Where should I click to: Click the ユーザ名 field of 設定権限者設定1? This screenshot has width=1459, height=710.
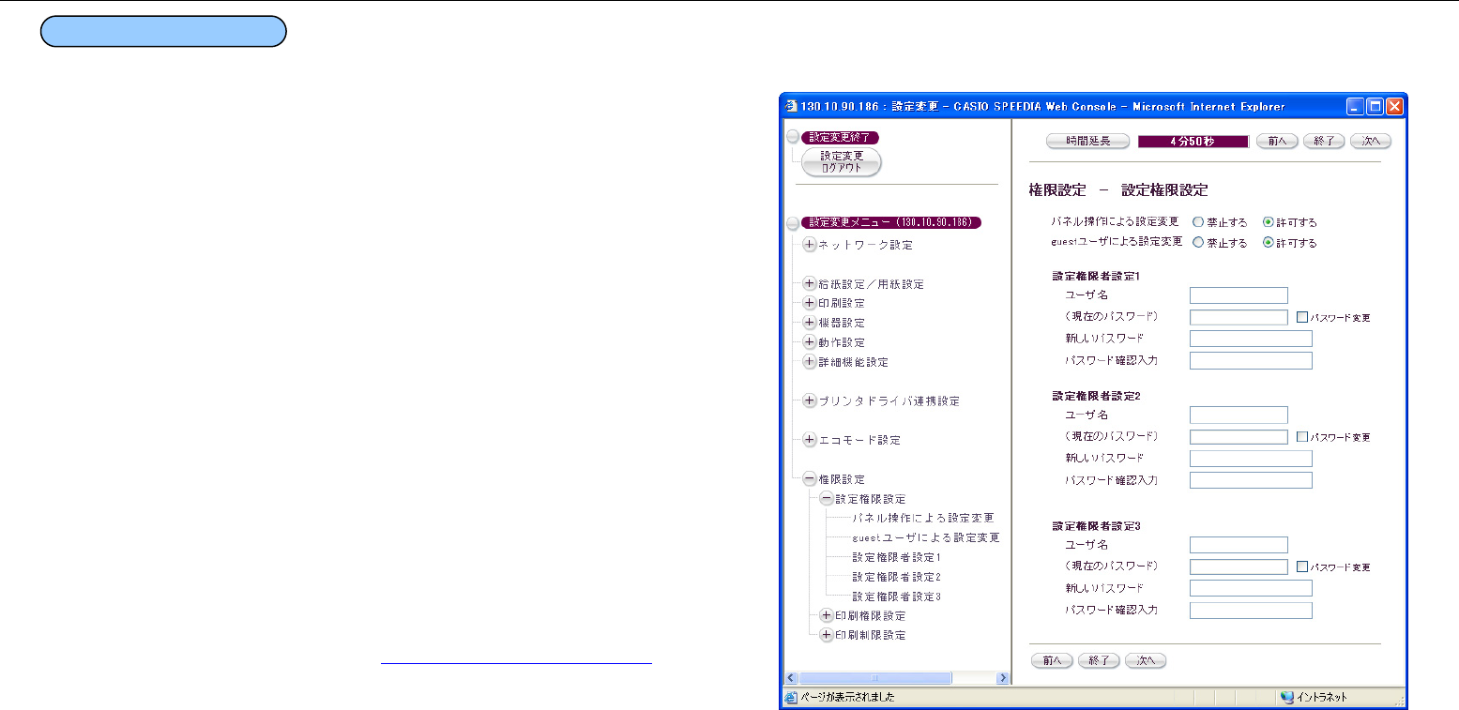1239,295
